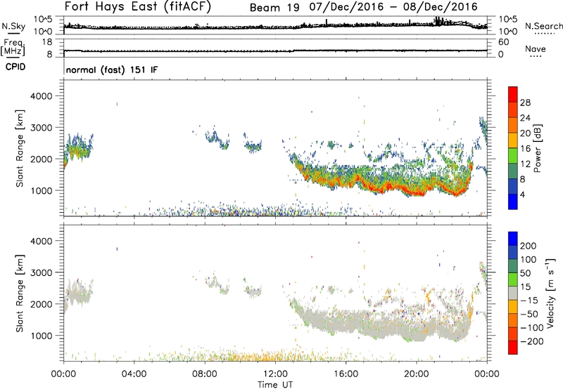
Task: Click the "1000" tick of the velocity panel
Action: pos(43,336)
